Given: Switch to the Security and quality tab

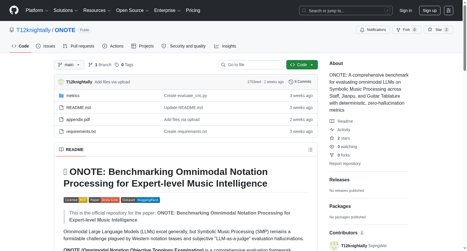Looking at the screenshot, I should pyautogui.click(x=184, y=46).
